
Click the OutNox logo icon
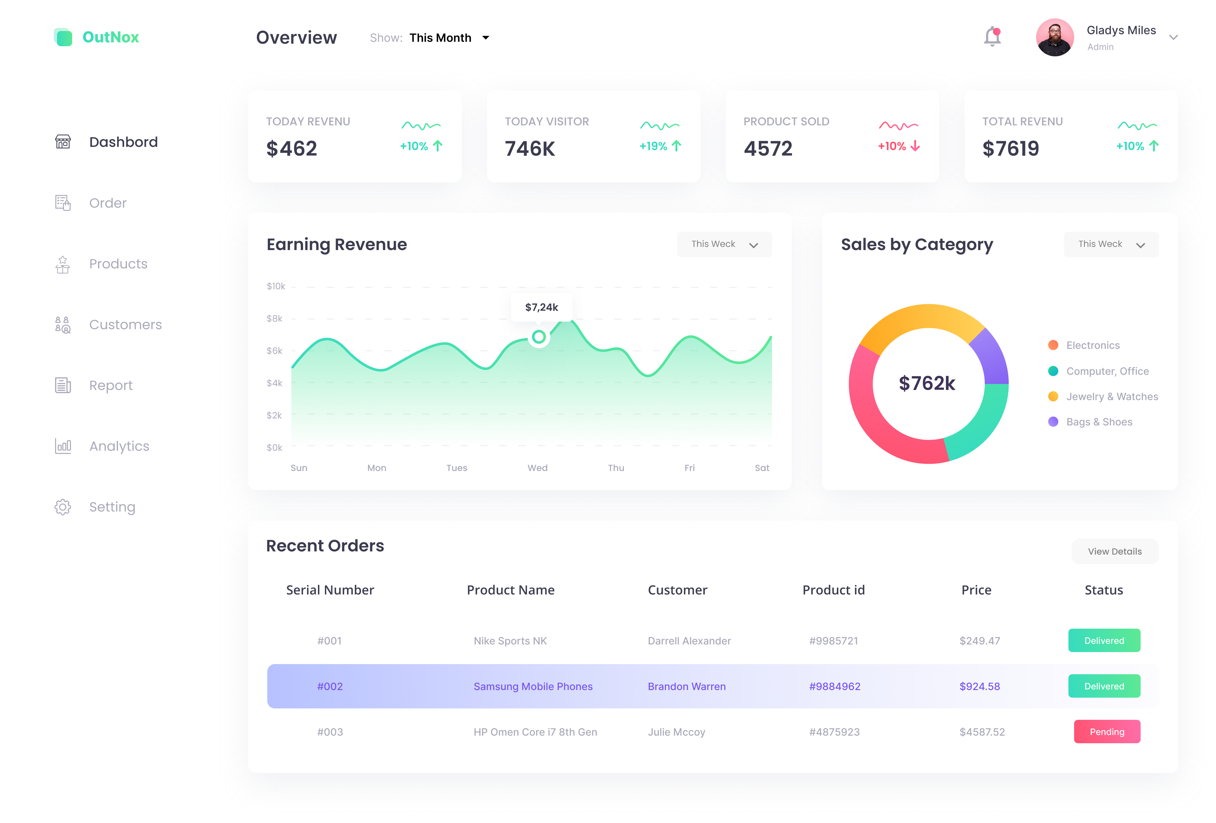pyautogui.click(x=63, y=37)
